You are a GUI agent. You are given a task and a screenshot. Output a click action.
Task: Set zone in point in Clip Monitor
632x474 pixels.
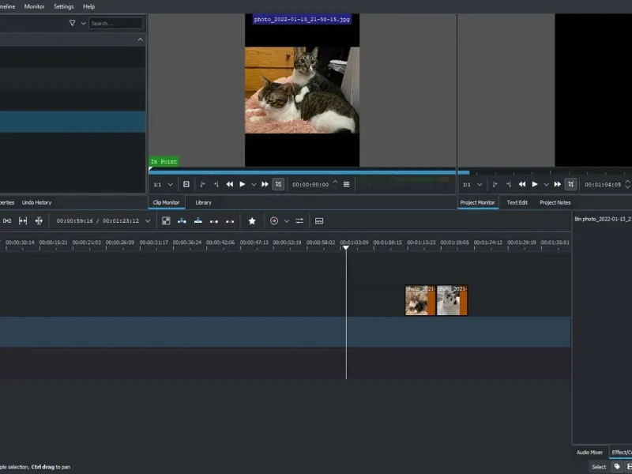tap(202, 184)
